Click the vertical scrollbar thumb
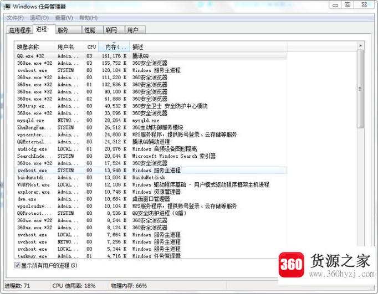 pyautogui.click(x=360, y=89)
